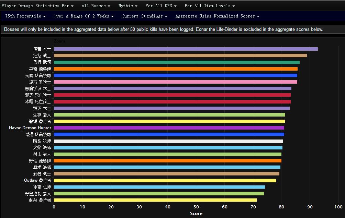This screenshot has width=345, height=218.
Task: Click the 惩戒 圣骑士 axis label
Action: pyautogui.click(x=40, y=82)
